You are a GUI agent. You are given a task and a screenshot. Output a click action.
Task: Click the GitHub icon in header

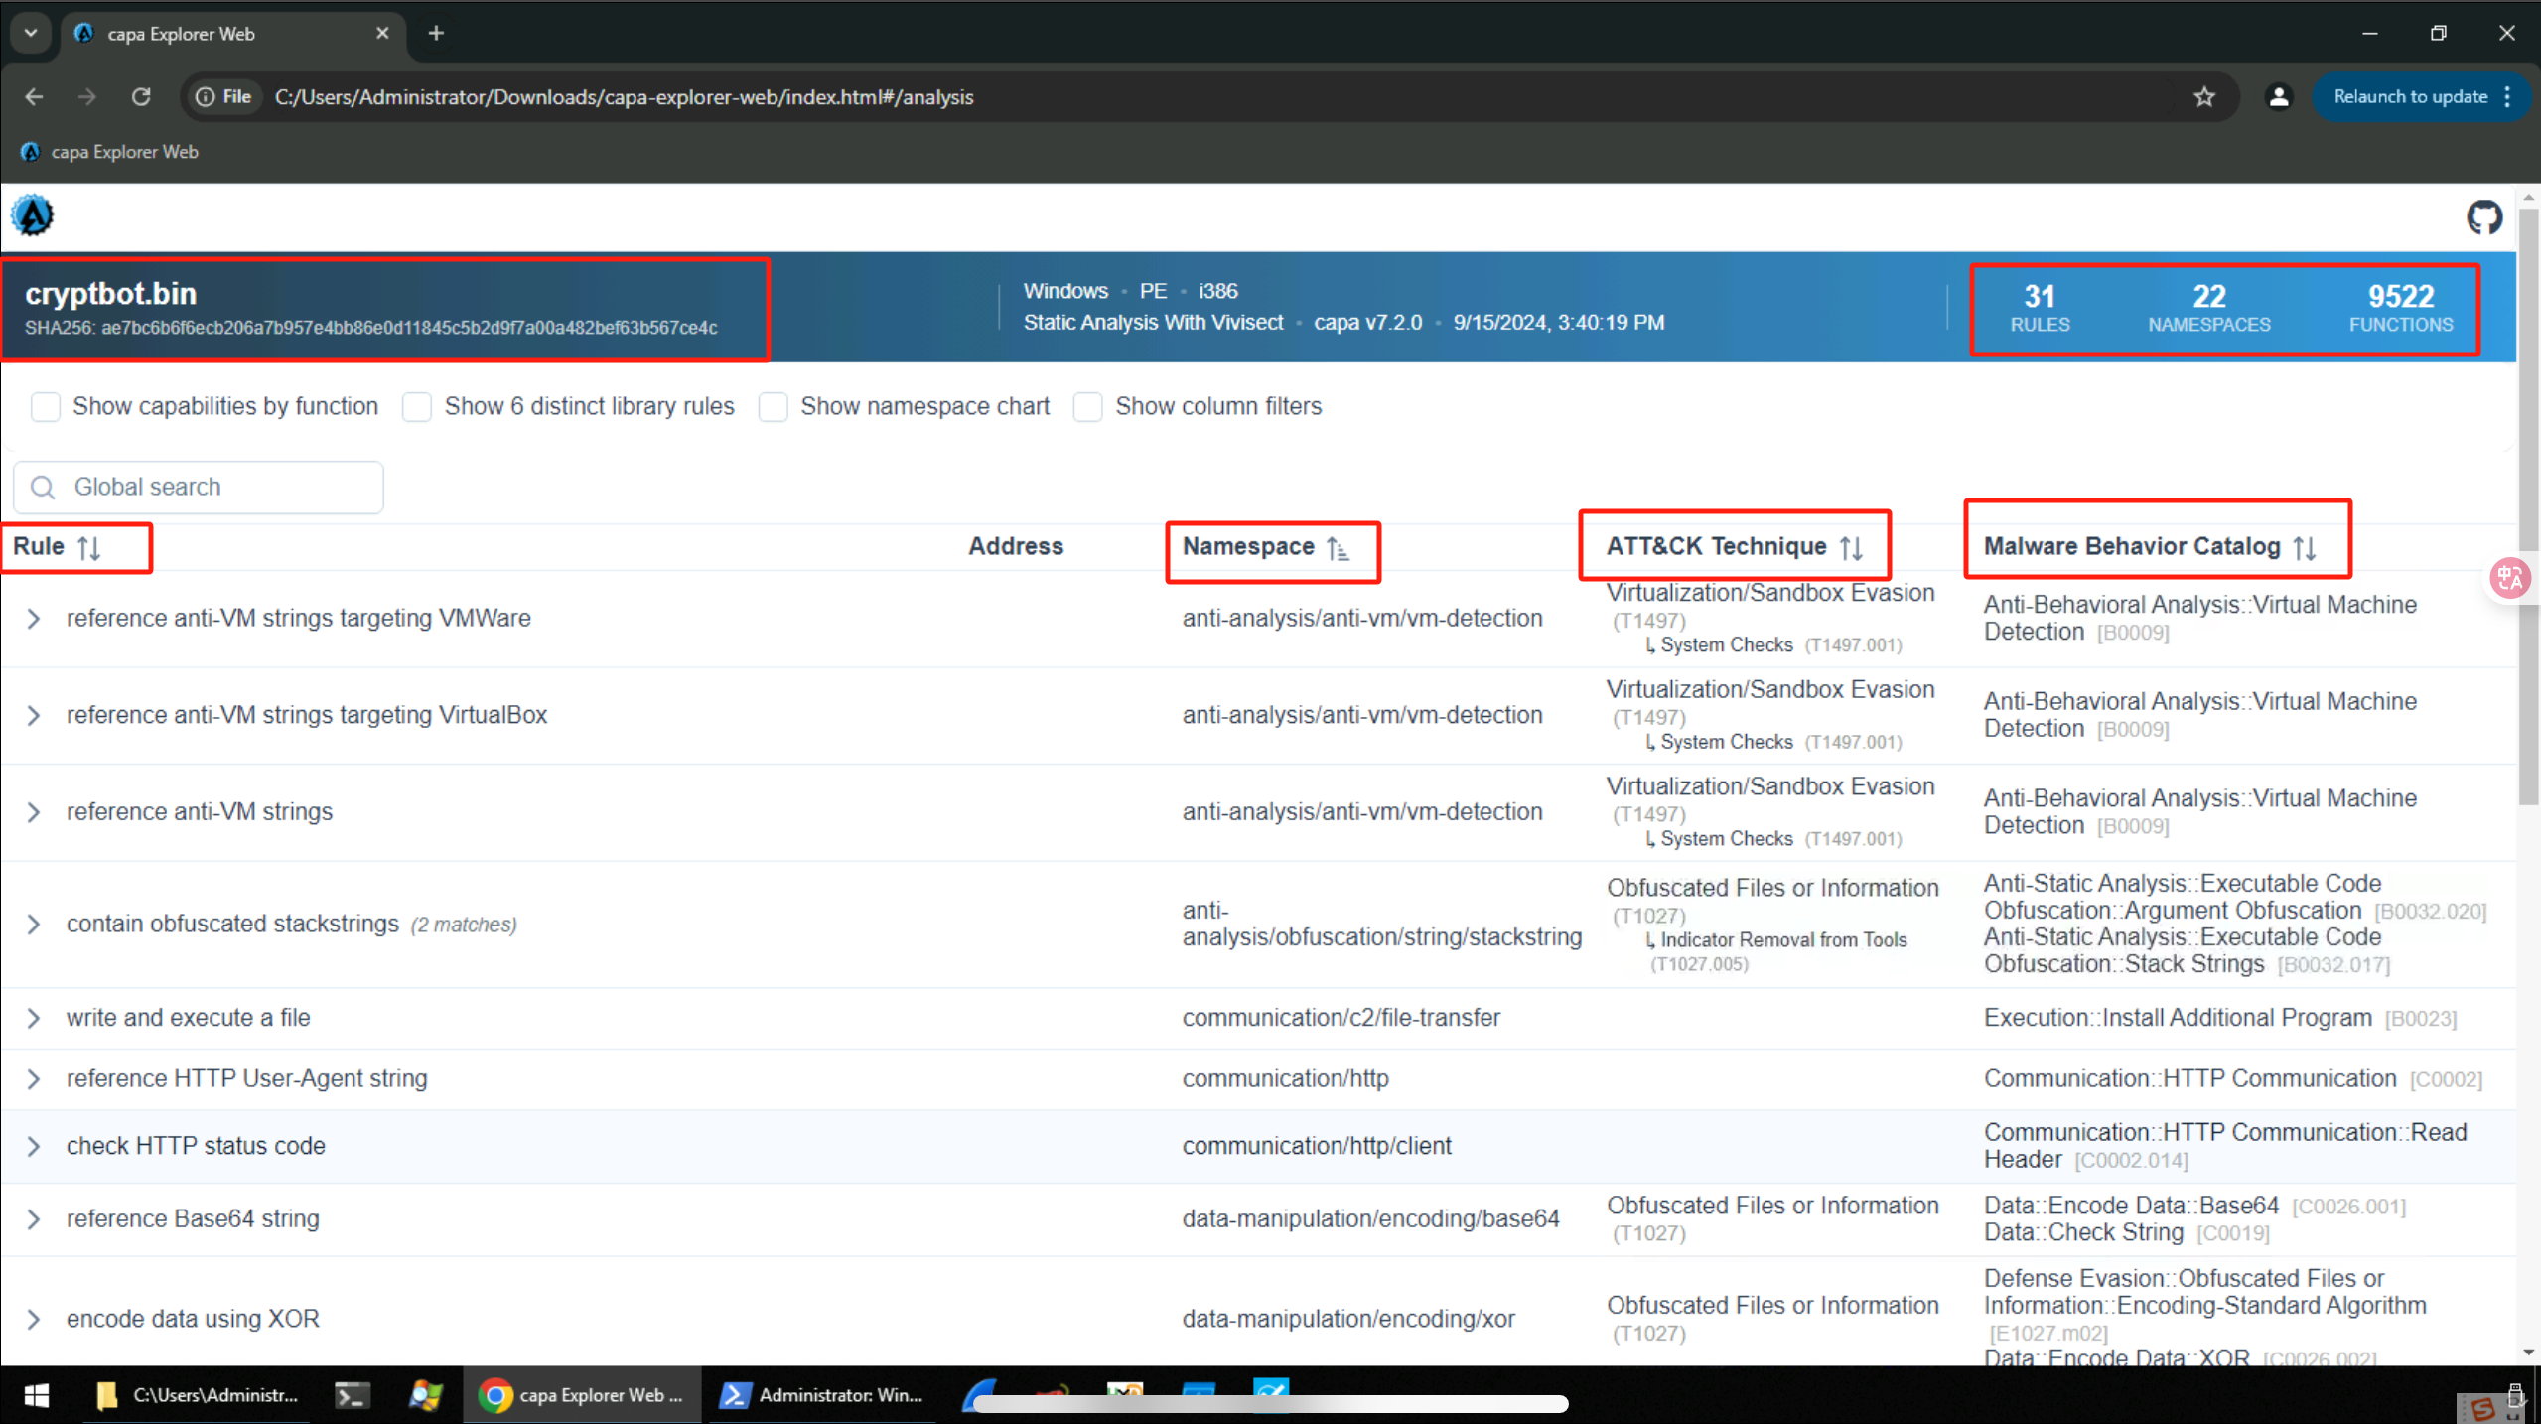[x=2483, y=216]
